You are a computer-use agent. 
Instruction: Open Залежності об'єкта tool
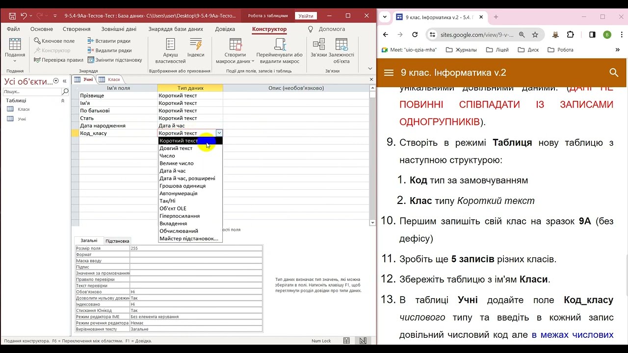point(341,50)
